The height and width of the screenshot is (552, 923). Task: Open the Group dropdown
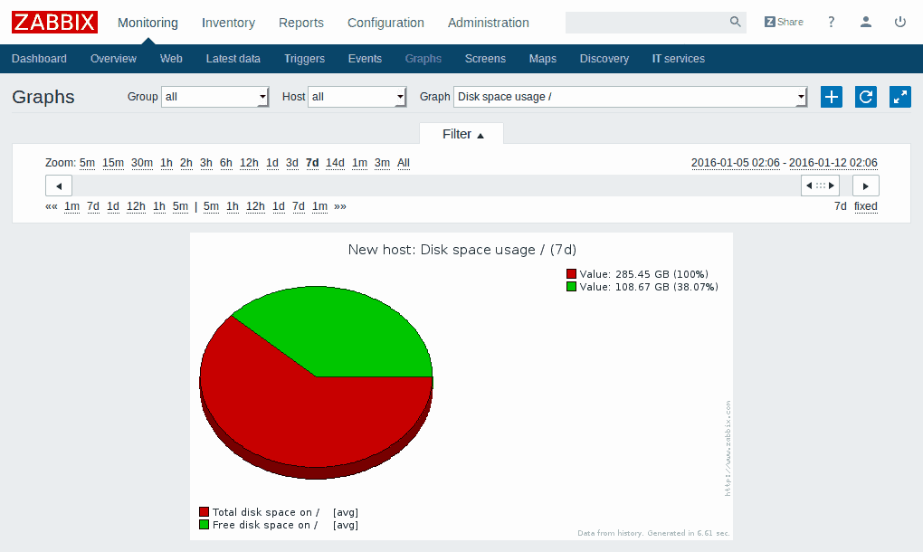[214, 97]
